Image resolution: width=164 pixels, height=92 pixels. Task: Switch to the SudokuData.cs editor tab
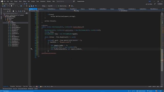[103, 9]
